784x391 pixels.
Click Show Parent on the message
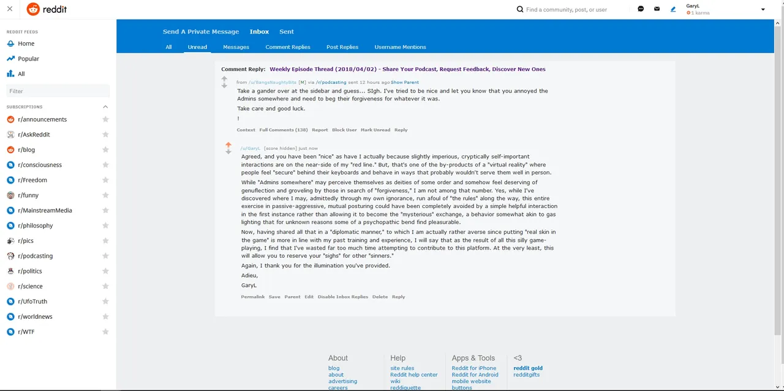405,82
